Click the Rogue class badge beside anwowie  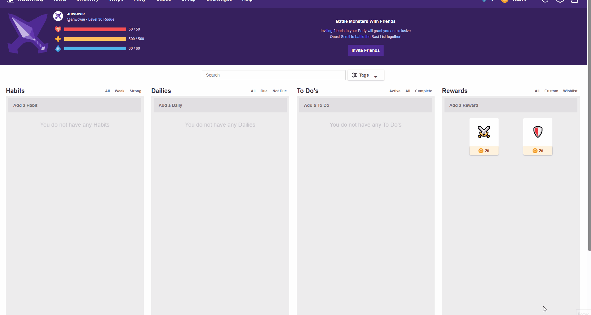coord(58,16)
